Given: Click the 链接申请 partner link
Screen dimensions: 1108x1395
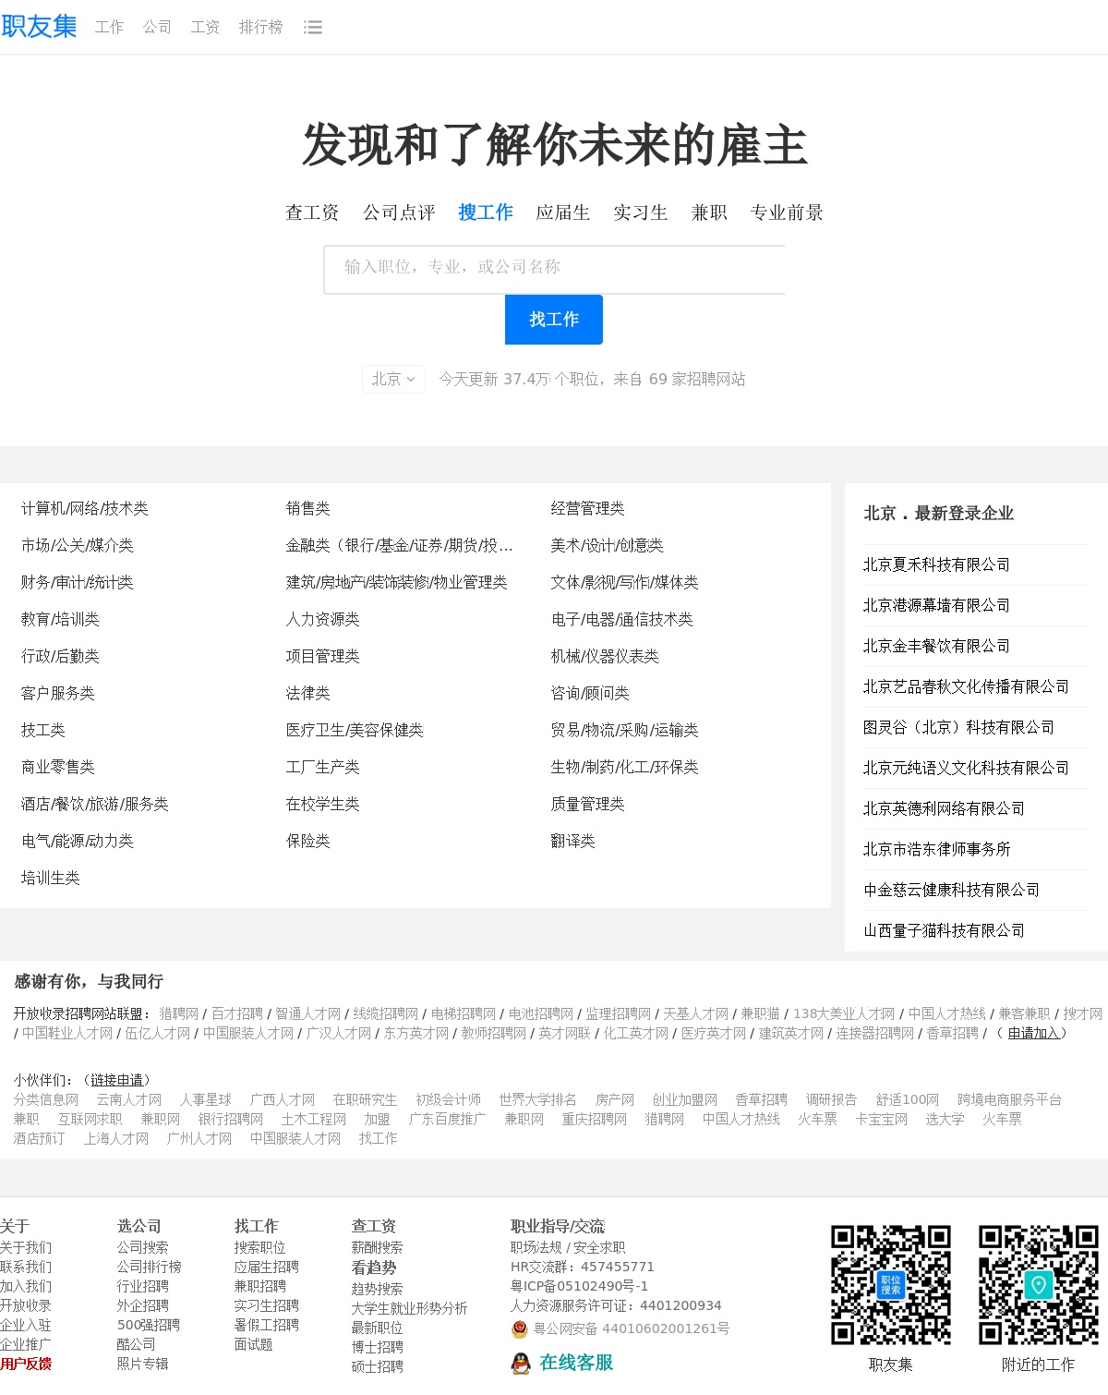Looking at the screenshot, I should [x=117, y=1080].
